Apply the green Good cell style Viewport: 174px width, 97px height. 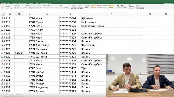105,6
